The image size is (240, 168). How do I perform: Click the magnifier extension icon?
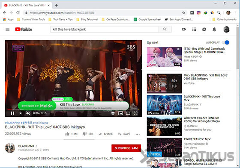pos(219,13)
